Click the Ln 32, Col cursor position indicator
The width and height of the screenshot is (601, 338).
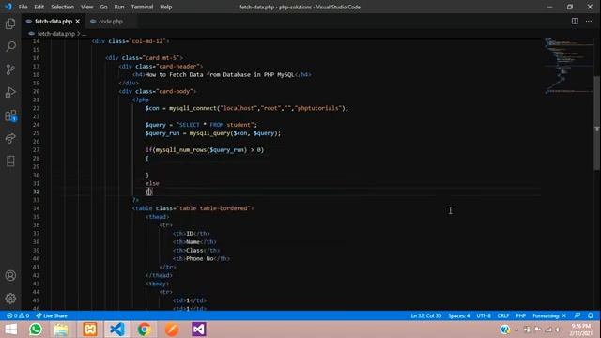(425, 315)
